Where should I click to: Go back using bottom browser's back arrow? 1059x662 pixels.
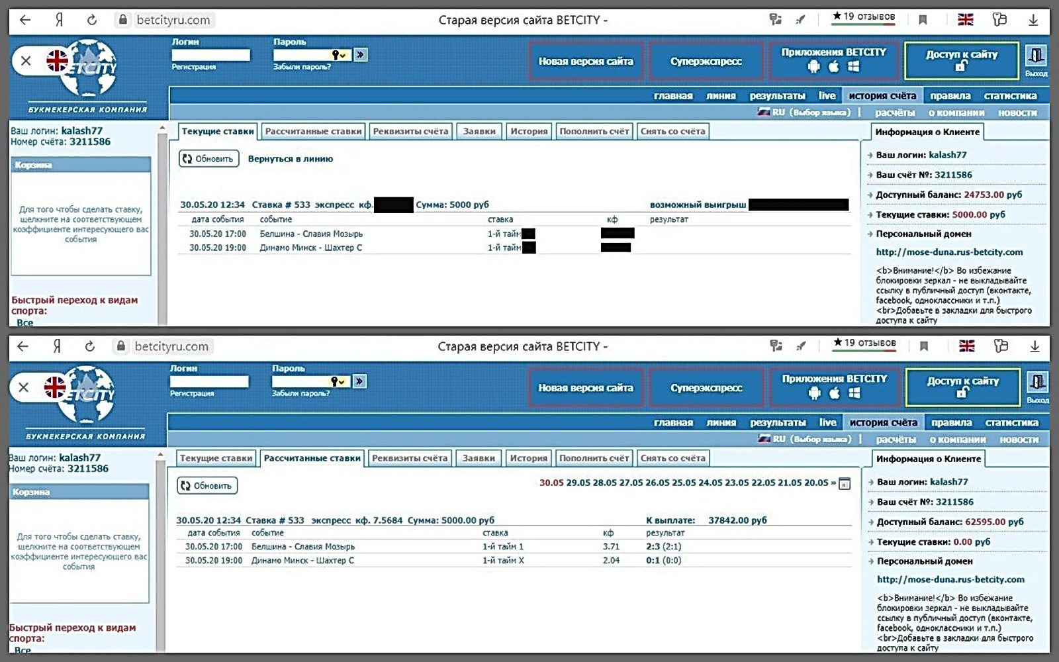(23, 346)
